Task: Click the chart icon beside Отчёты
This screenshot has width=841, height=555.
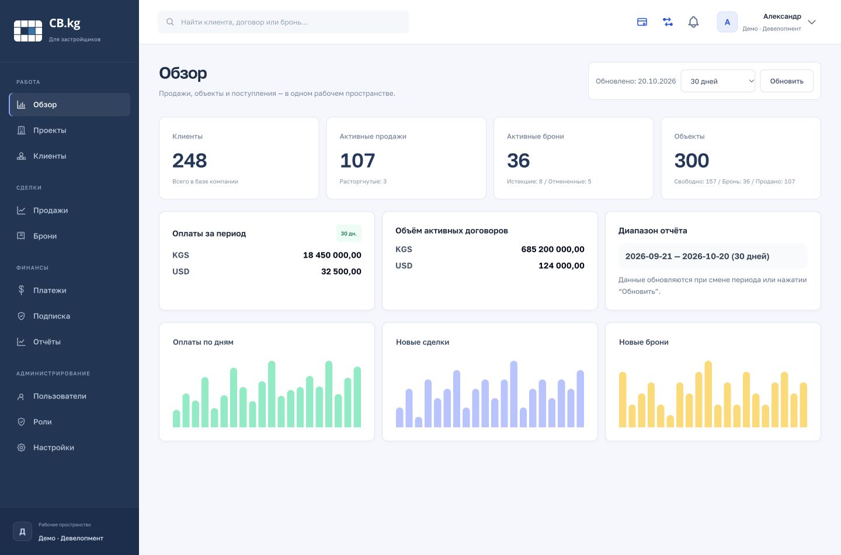Action: point(21,342)
